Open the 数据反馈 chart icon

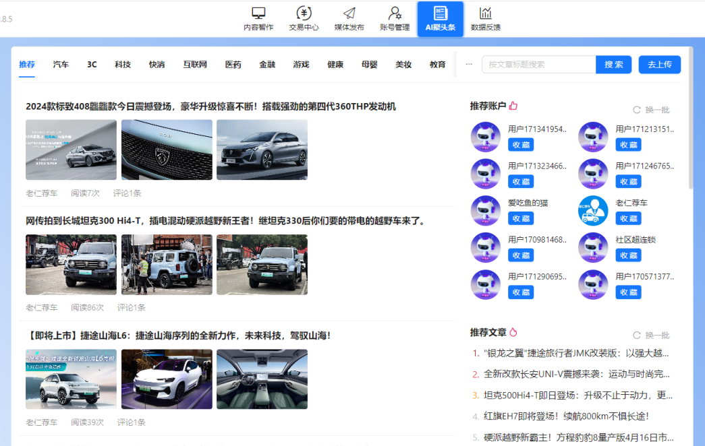(x=486, y=13)
